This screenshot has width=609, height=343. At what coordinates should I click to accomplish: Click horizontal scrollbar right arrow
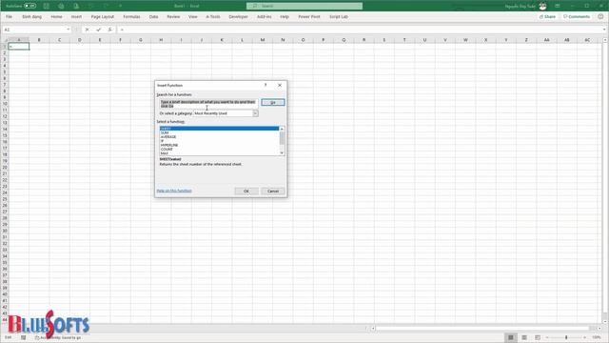(599, 328)
